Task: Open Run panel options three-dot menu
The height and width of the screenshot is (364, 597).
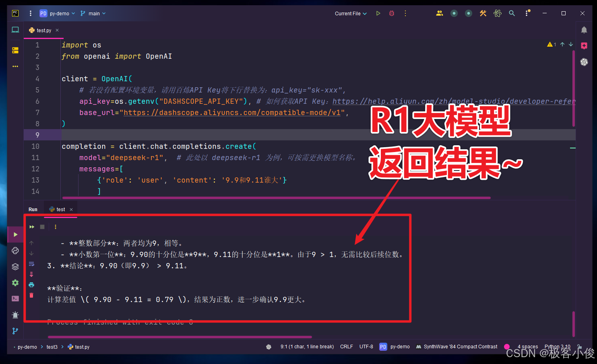Action: pyautogui.click(x=56, y=227)
